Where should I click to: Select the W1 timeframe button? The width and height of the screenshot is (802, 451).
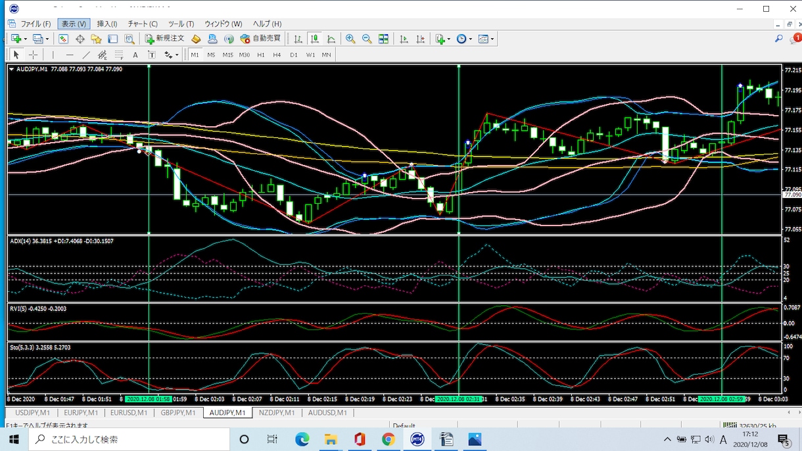[x=310, y=55]
